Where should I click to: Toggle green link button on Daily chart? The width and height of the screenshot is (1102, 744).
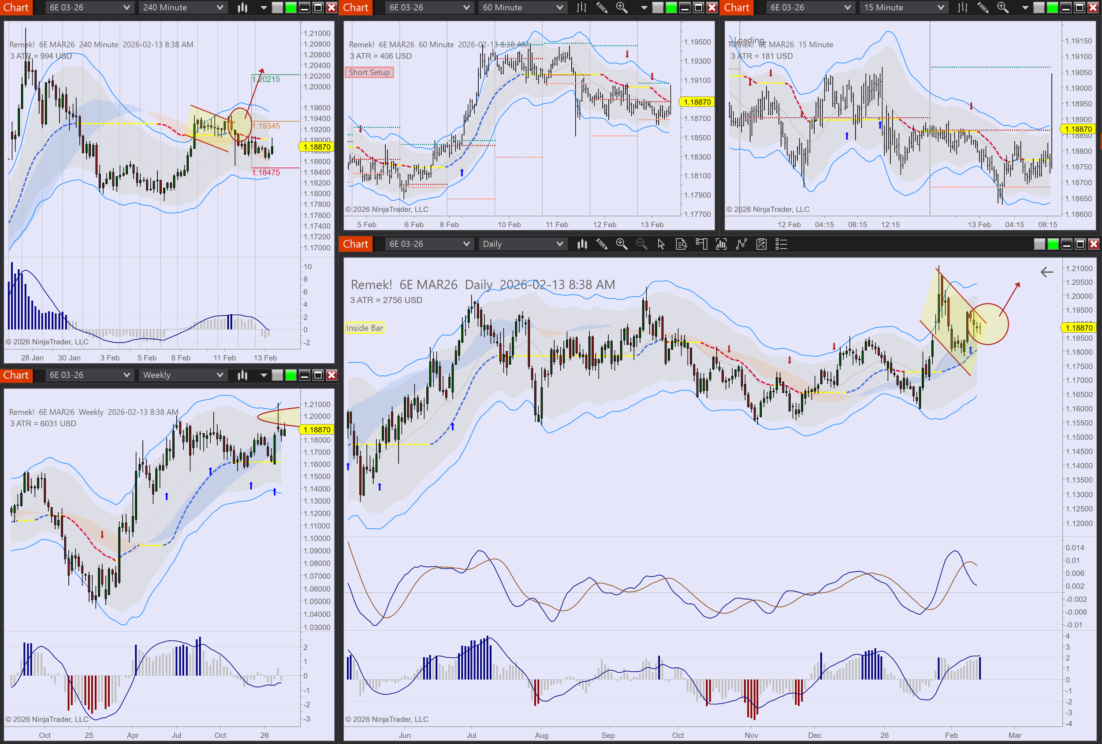[x=1053, y=244]
